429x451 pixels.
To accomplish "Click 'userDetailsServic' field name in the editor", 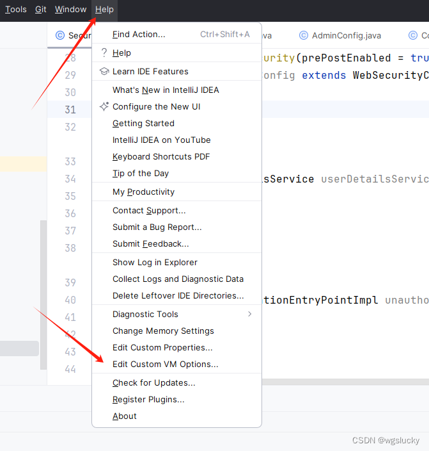I will coord(375,179).
